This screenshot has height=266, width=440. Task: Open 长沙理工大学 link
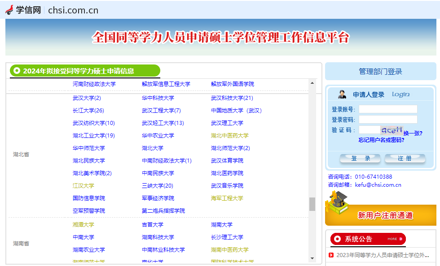pos(227,237)
